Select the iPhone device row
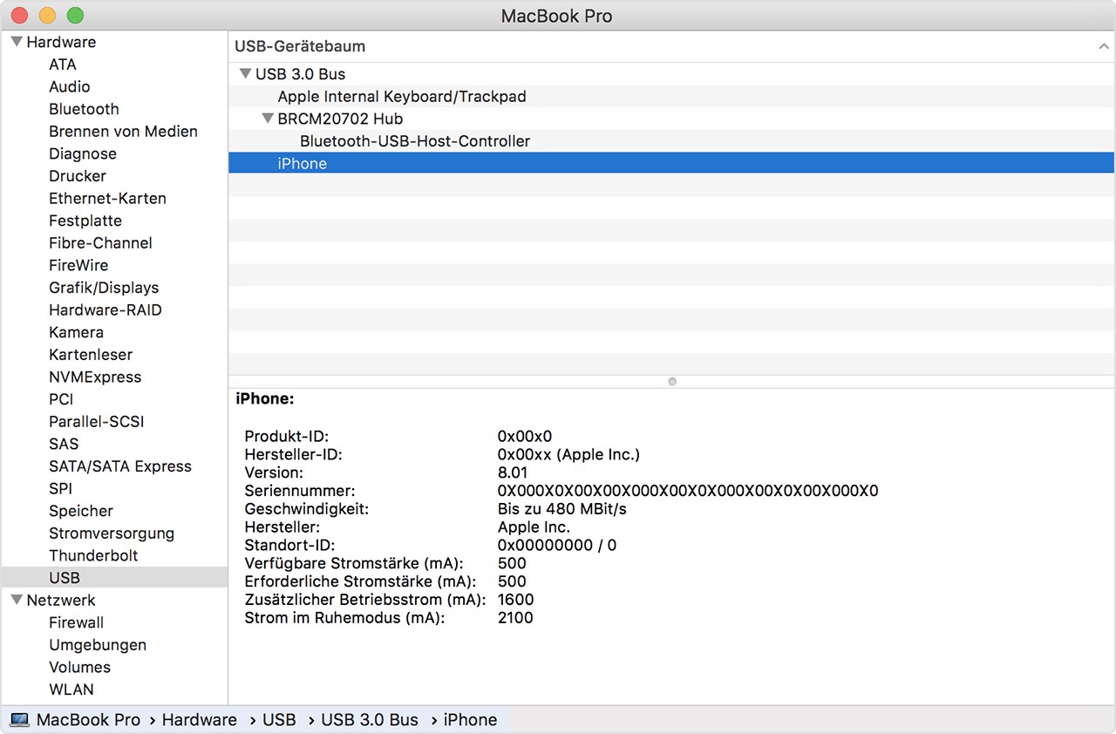Image resolution: width=1116 pixels, height=734 pixels. click(671, 163)
